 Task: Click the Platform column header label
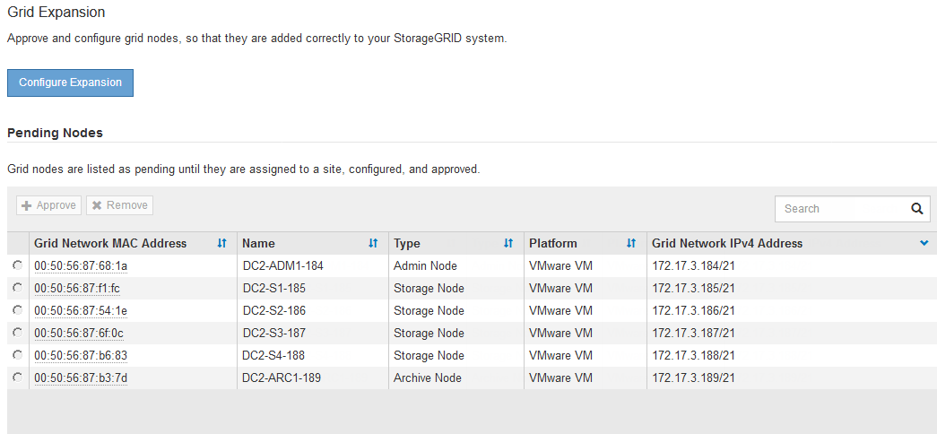coord(553,243)
